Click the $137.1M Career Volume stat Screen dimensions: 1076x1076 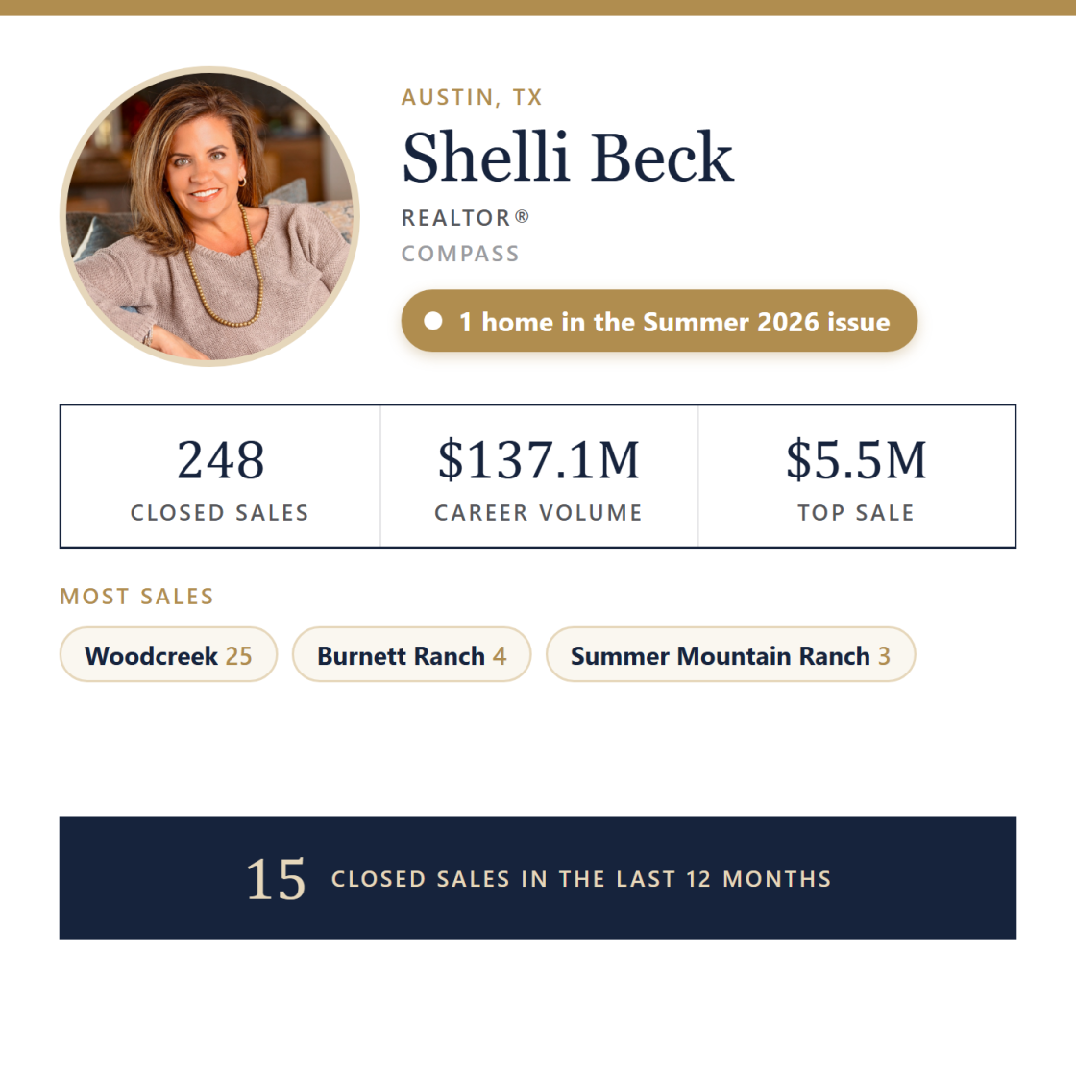coord(539,477)
